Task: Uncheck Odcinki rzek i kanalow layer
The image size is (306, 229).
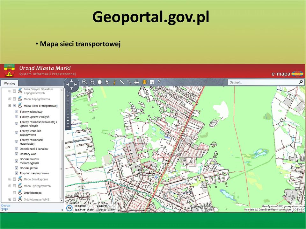Action: (x=17, y=149)
